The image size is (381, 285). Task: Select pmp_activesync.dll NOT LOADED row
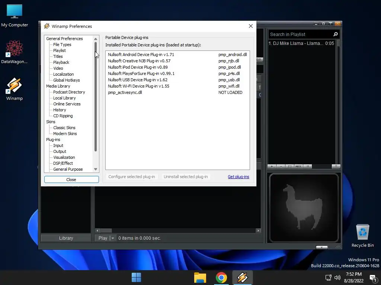177,92
